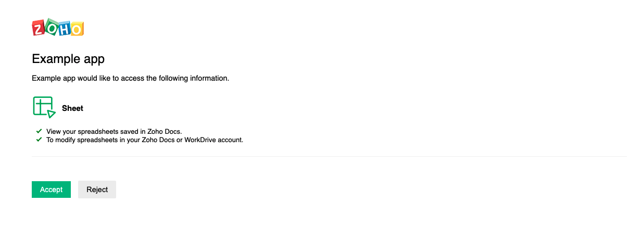Image resolution: width=642 pixels, height=227 pixels.
Task: Click the yellow O block in Zoho logo
Action: [x=76, y=29]
